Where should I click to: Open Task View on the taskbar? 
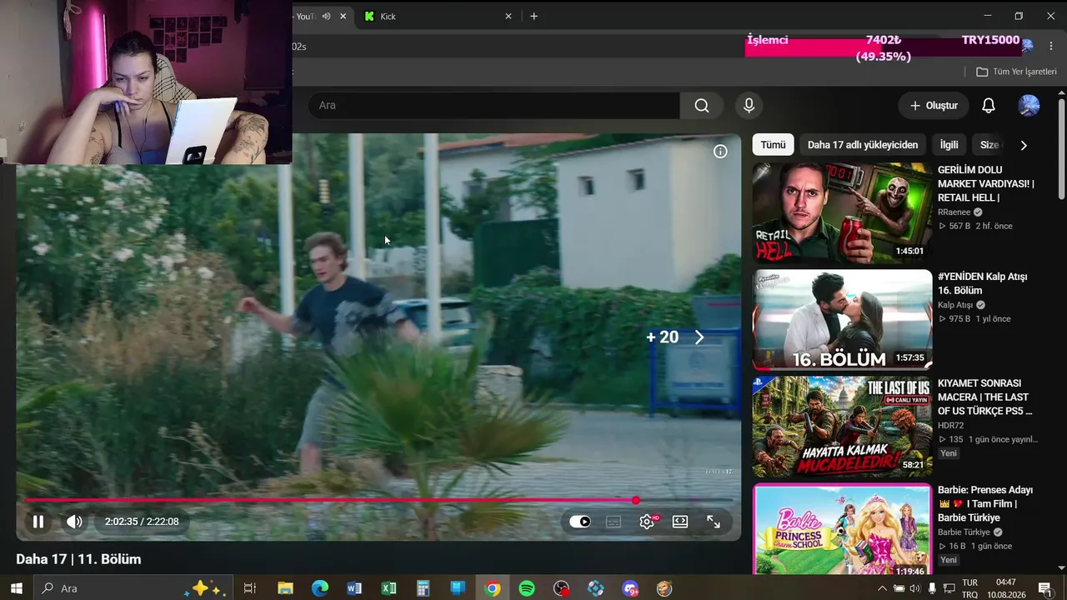point(249,588)
